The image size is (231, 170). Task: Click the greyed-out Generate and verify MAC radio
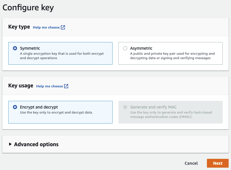(x=125, y=107)
